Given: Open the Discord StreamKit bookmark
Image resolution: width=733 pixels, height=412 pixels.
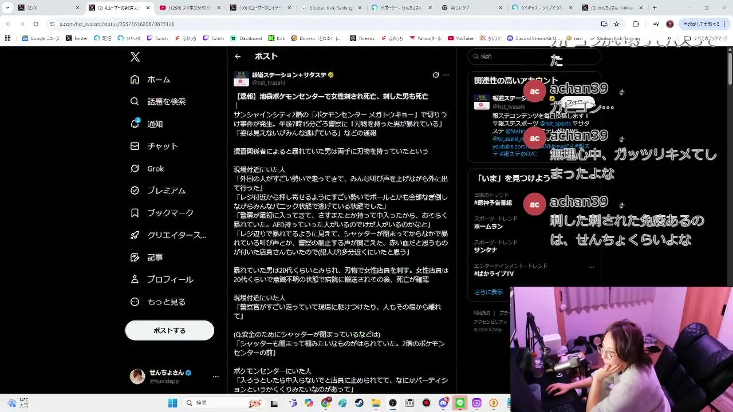Looking at the screenshot, I should [534, 38].
